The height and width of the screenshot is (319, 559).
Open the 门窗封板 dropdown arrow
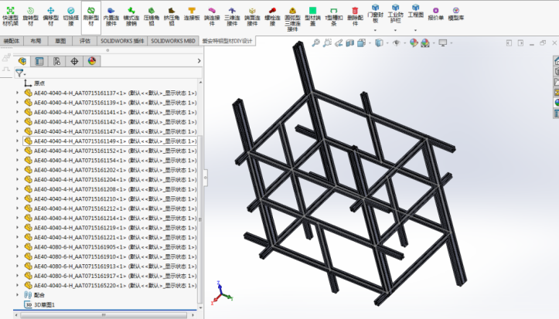pyautogui.click(x=375, y=31)
